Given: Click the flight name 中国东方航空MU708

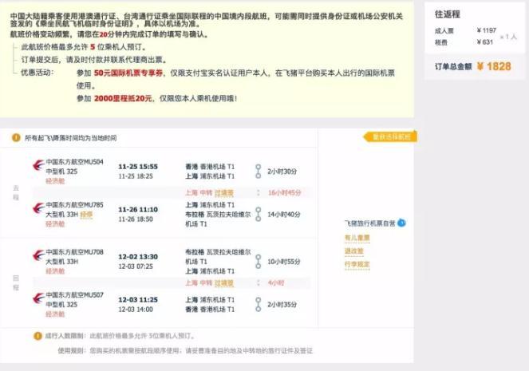Looking at the screenshot, I should tap(74, 252).
